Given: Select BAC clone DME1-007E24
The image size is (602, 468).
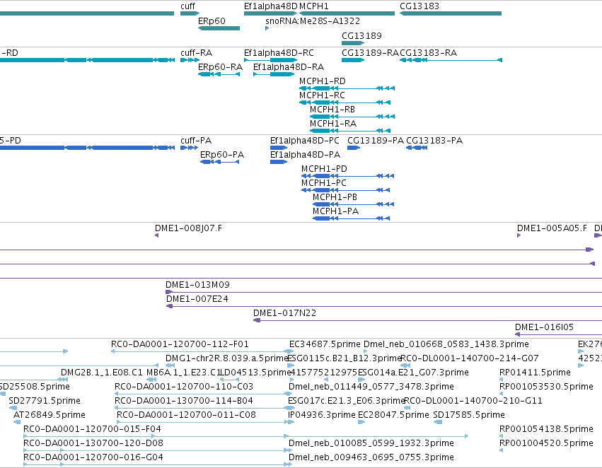Looking at the screenshot, I should (x=384, y=306).
